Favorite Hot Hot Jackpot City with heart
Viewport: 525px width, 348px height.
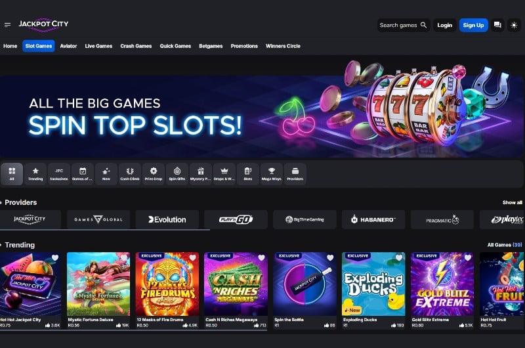55,257
